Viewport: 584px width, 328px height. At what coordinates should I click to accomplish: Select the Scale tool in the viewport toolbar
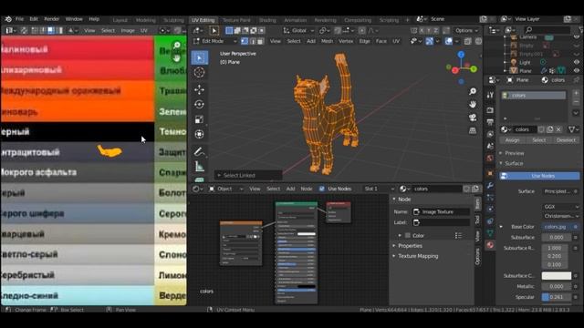pyautogui.click(x=199, y=119)
